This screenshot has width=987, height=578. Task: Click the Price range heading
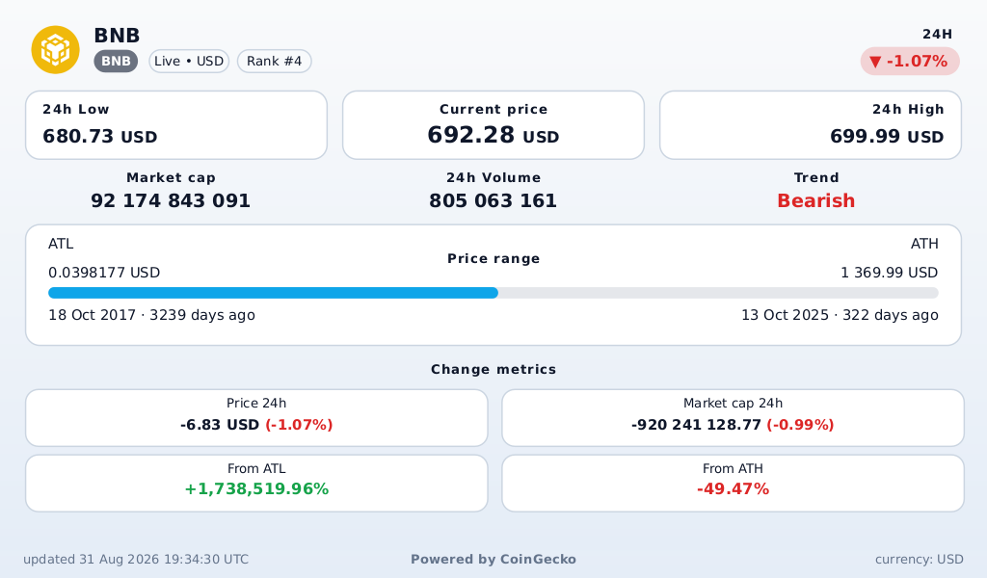[493, 258]
